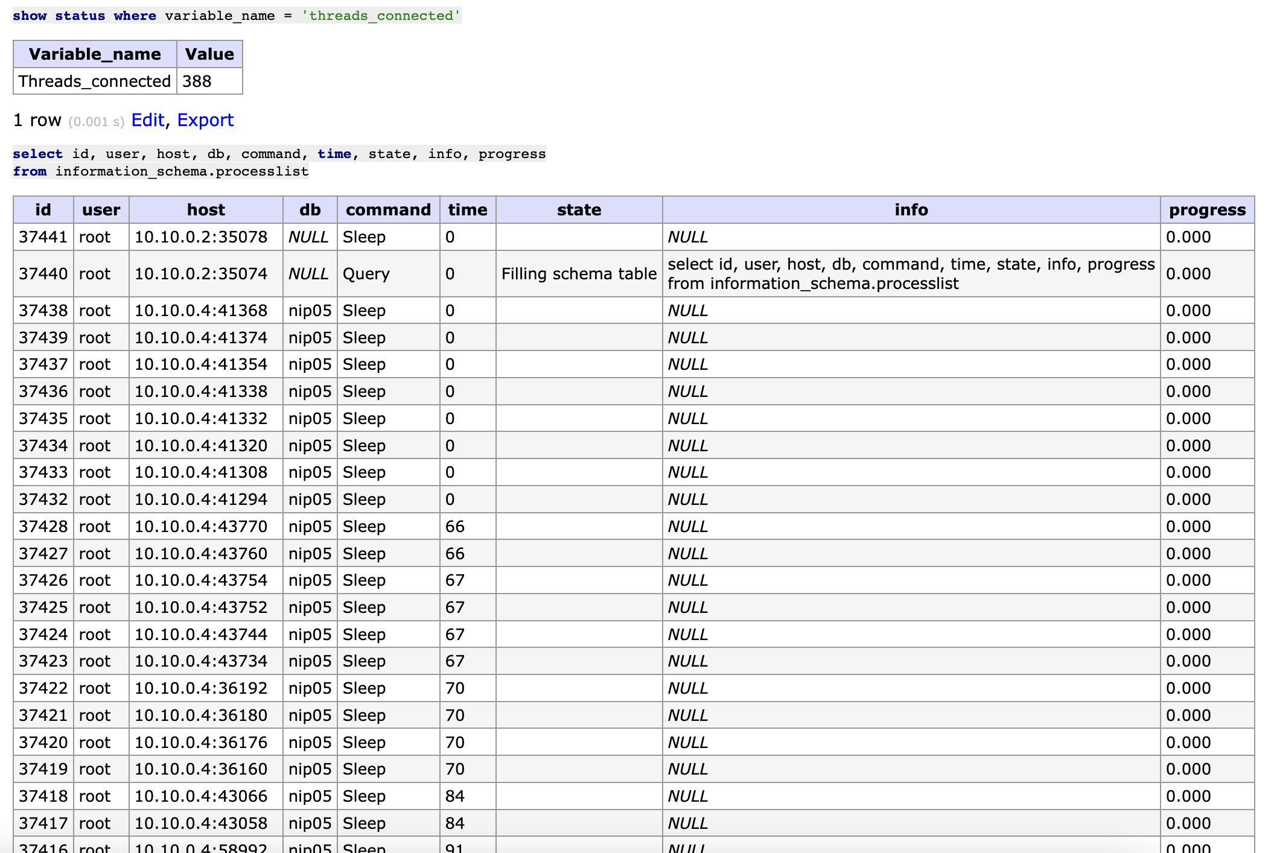Select process id 37438 cell
The height and width of the screenshot is (853, 1271).
(43, 311)
